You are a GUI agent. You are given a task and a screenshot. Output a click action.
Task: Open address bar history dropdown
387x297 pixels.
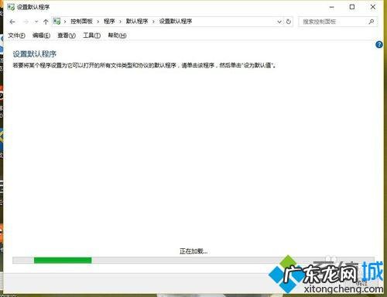(279, 22)
